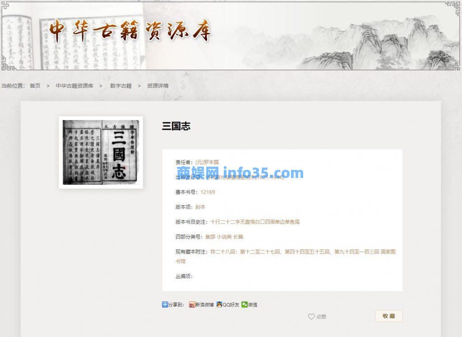Click the green WeChat share icon
The width and height of the screenshot is (462, 337).
coord(245,304)
